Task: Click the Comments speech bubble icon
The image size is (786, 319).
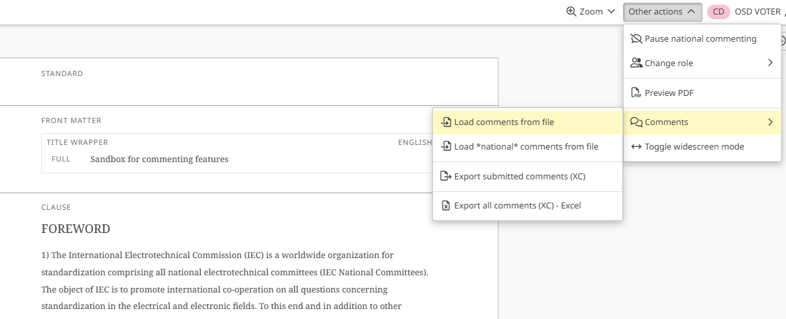Action: (x=636, y=122)
